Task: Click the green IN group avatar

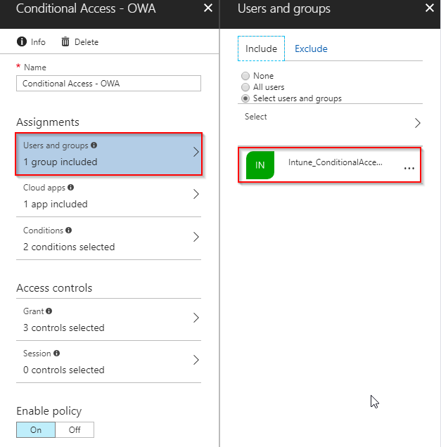Action: [260, 165]
